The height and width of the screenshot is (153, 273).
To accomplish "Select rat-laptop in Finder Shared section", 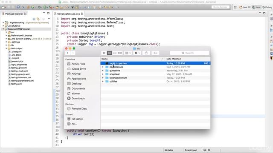I will pyautogui.click(x=77, y=119).
